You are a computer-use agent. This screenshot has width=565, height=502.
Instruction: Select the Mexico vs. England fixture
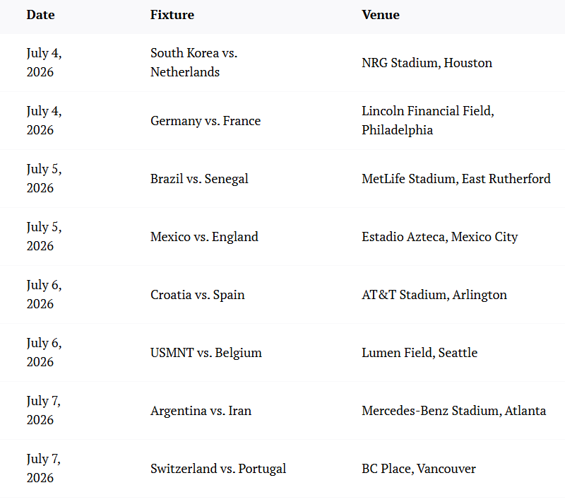tap(204, 237)
